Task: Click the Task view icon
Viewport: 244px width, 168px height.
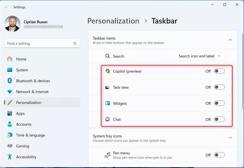Action: coord(108,87)
